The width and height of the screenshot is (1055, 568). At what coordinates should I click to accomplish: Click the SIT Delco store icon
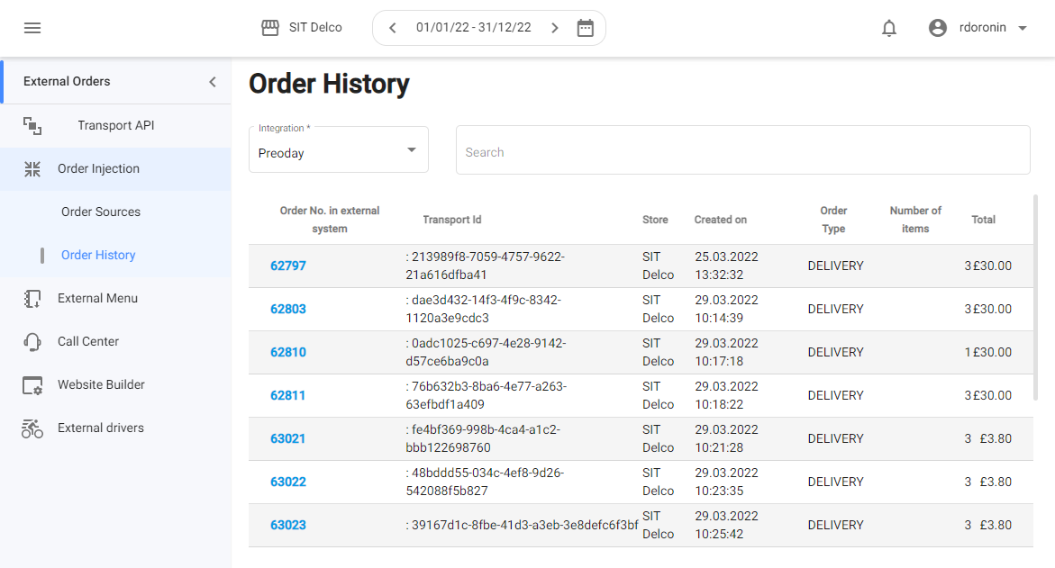tap(270, 28)
